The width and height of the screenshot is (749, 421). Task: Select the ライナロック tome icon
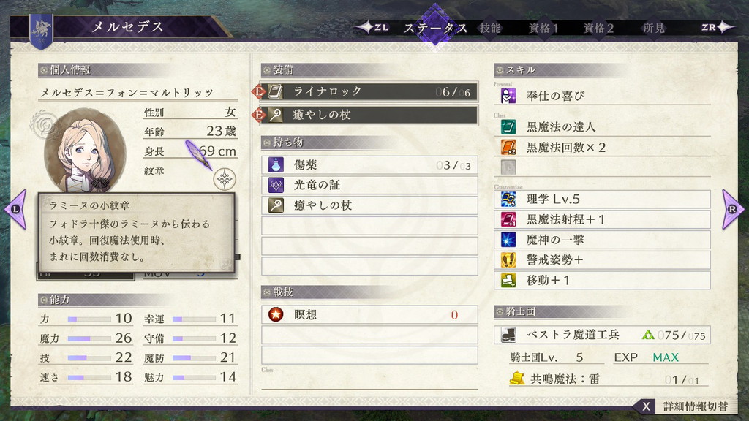click(275, 91)
